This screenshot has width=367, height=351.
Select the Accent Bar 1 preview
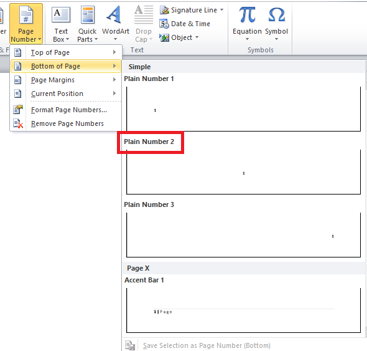(x=243, y=310)
